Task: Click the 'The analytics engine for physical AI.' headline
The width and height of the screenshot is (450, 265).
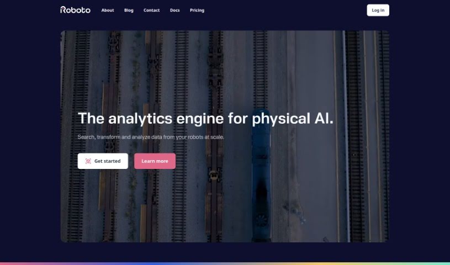Action: point(205,118)
